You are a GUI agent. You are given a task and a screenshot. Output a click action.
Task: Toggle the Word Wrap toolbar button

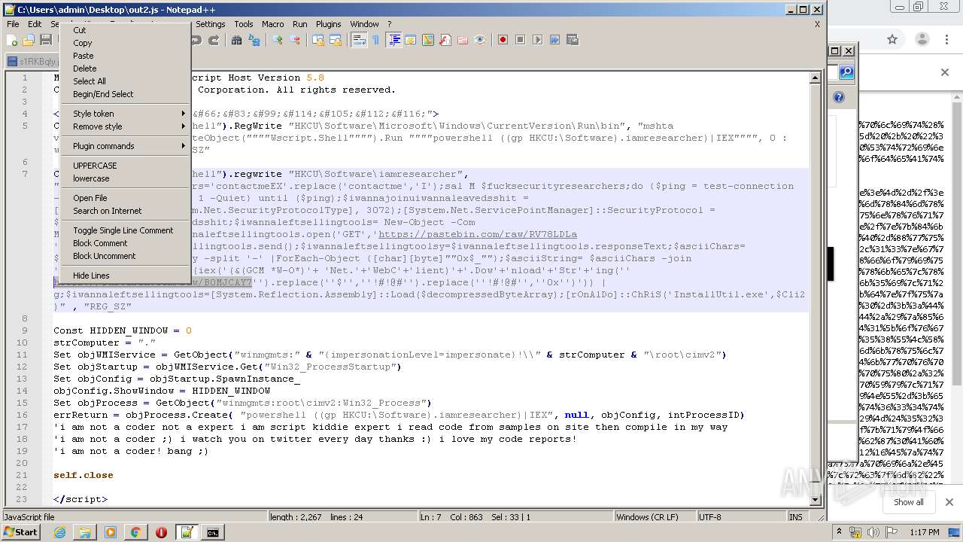point(359,40)
